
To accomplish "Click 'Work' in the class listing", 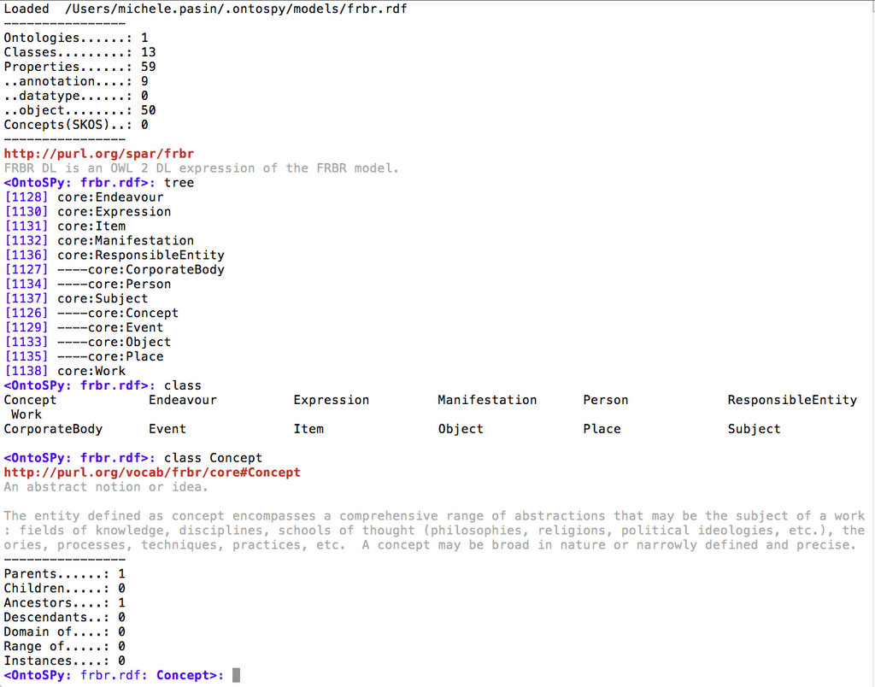I will tap(26, 414).
